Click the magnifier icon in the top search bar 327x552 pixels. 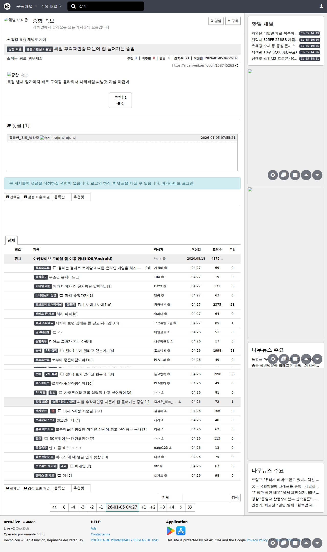(x=73, y=6)
